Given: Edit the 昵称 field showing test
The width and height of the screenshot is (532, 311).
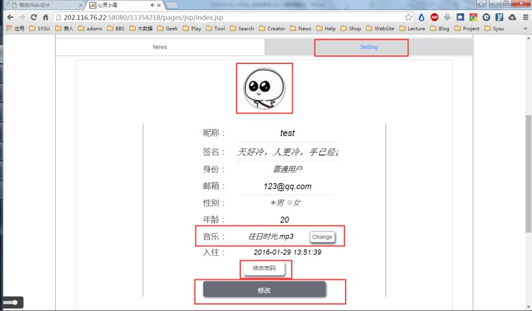Looking at the screenshot, I should pos(287,133).
